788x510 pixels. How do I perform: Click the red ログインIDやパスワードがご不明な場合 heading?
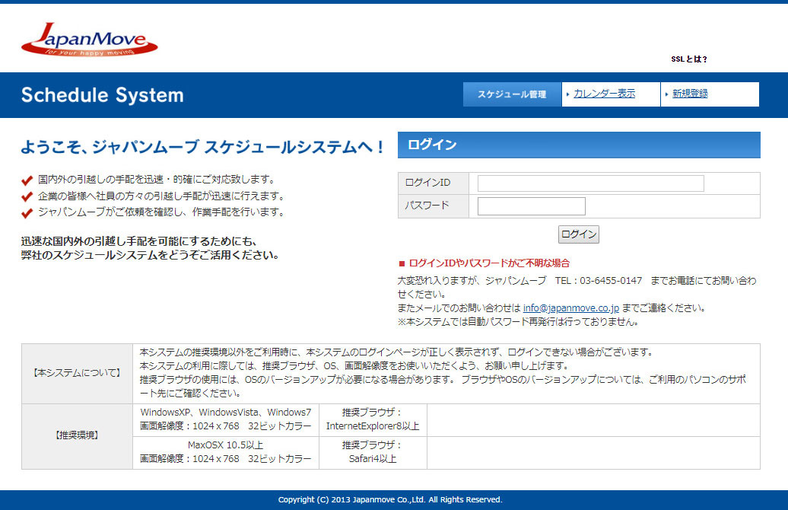(489, 263)
